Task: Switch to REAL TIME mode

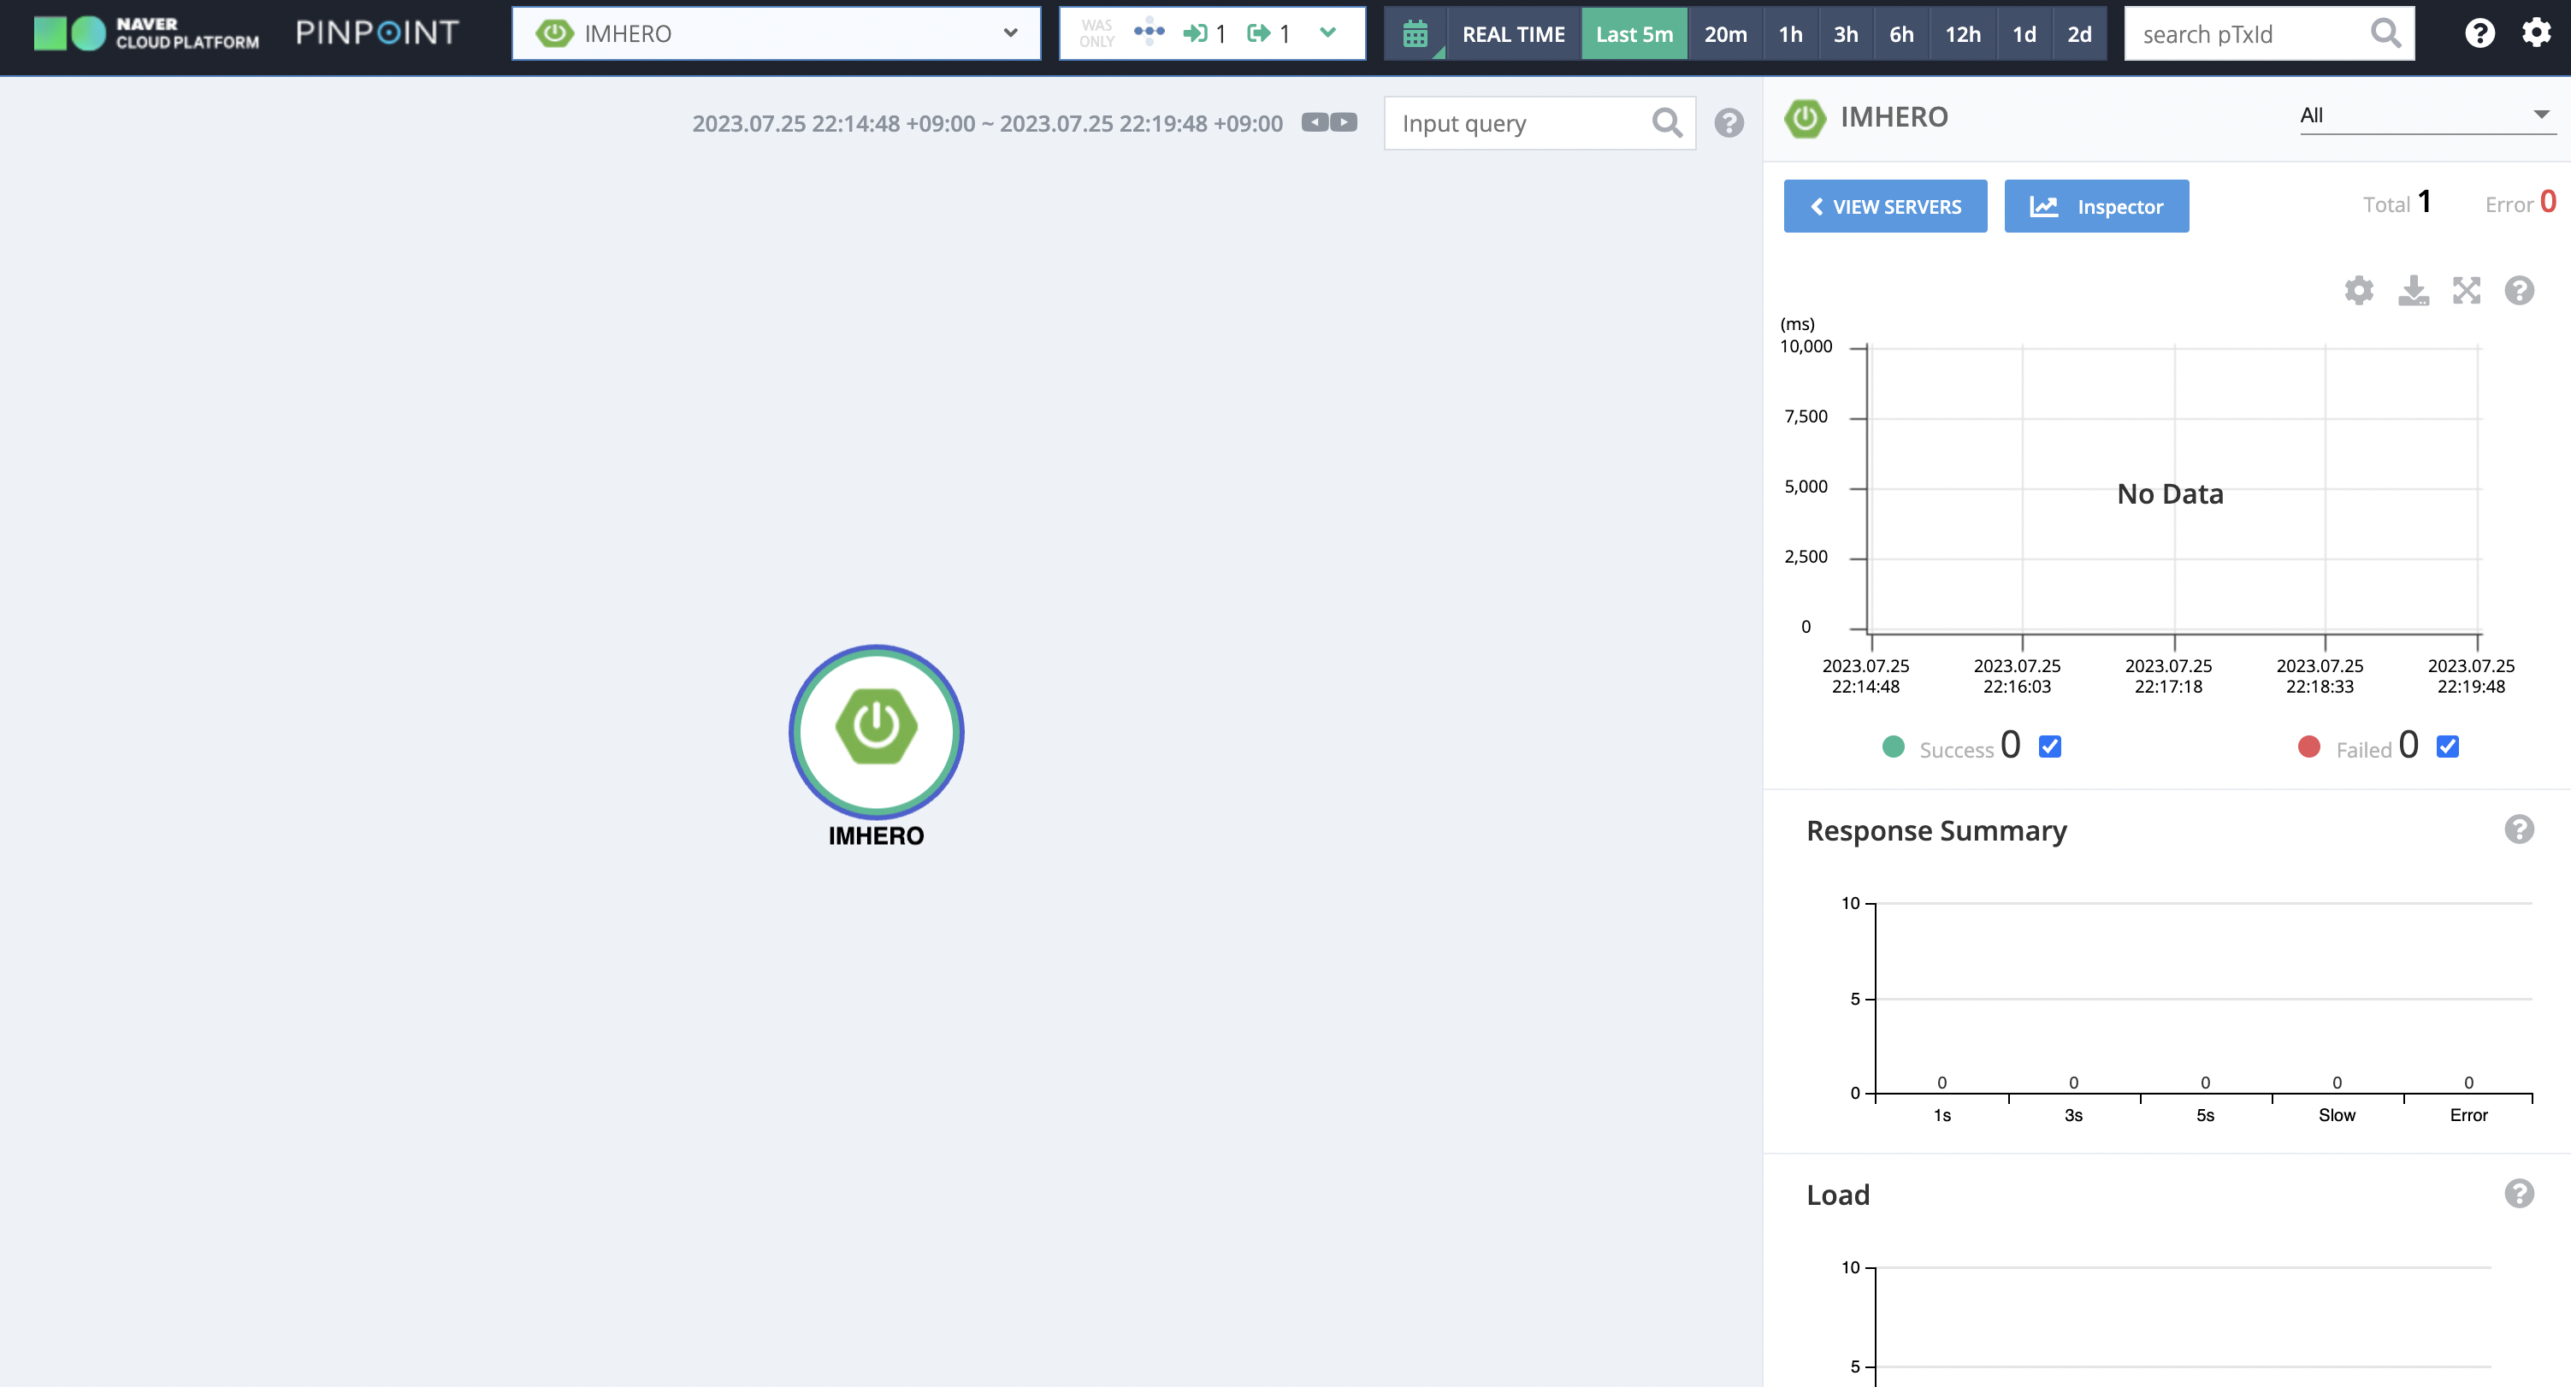Action: [x=1513, y=34]
